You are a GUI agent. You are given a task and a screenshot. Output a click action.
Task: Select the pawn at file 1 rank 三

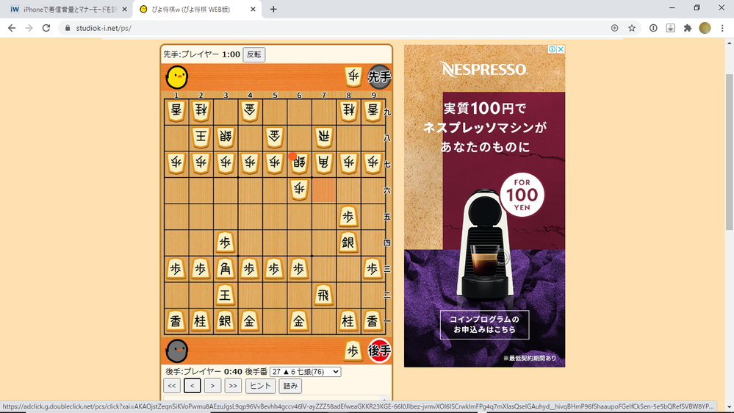coord(176,269)
